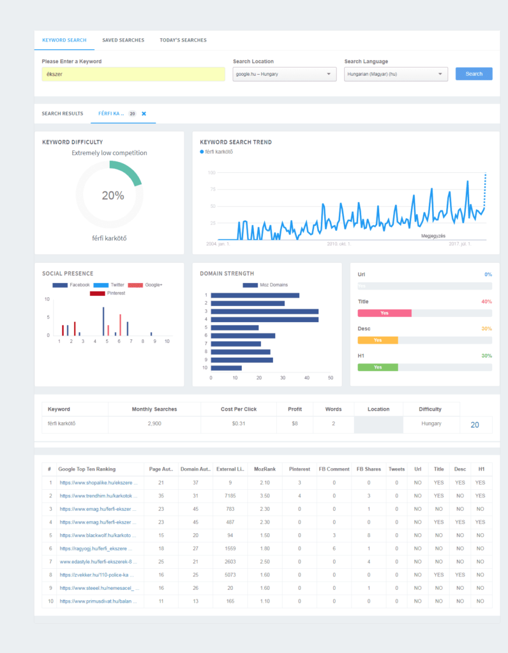This screenshot has height=653, width=508.
Task: Open the Search Language dropdown
Action: pyautogui.click(x=396, y=74)
